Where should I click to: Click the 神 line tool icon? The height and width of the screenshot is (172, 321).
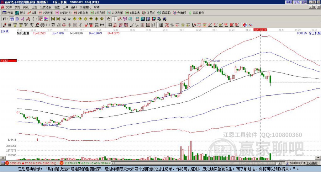(x=86, y=25)
